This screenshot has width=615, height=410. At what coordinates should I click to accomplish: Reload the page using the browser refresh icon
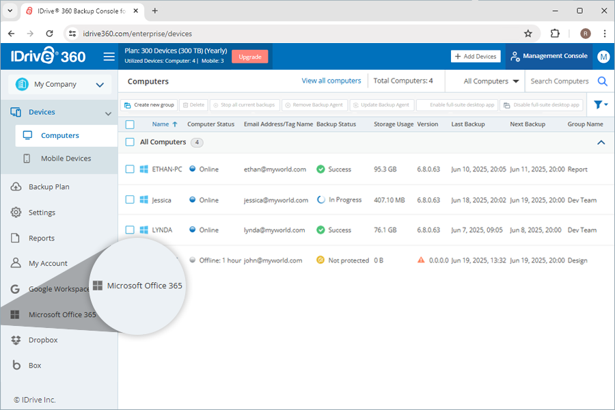pos(49,33)
